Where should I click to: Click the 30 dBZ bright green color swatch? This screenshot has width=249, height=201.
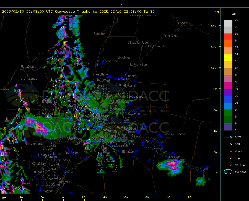coord(228,113)
